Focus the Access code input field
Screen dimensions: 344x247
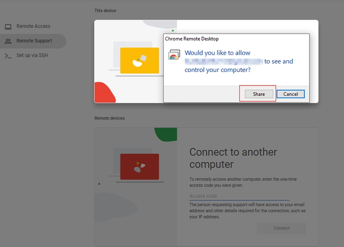coord(239,196)
